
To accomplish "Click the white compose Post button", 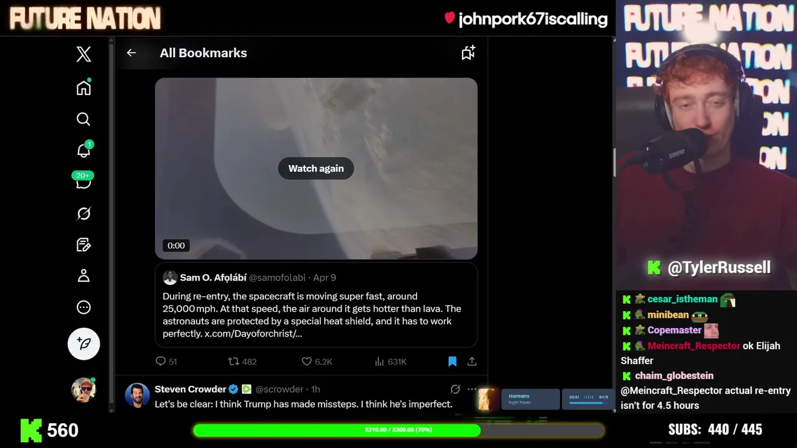I will coord(83,343).
